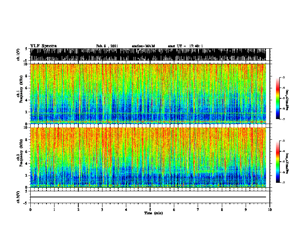Click the ch.2 spectrogram plot
The width and height of the screenshot is (304, 235).
[148, 157]
